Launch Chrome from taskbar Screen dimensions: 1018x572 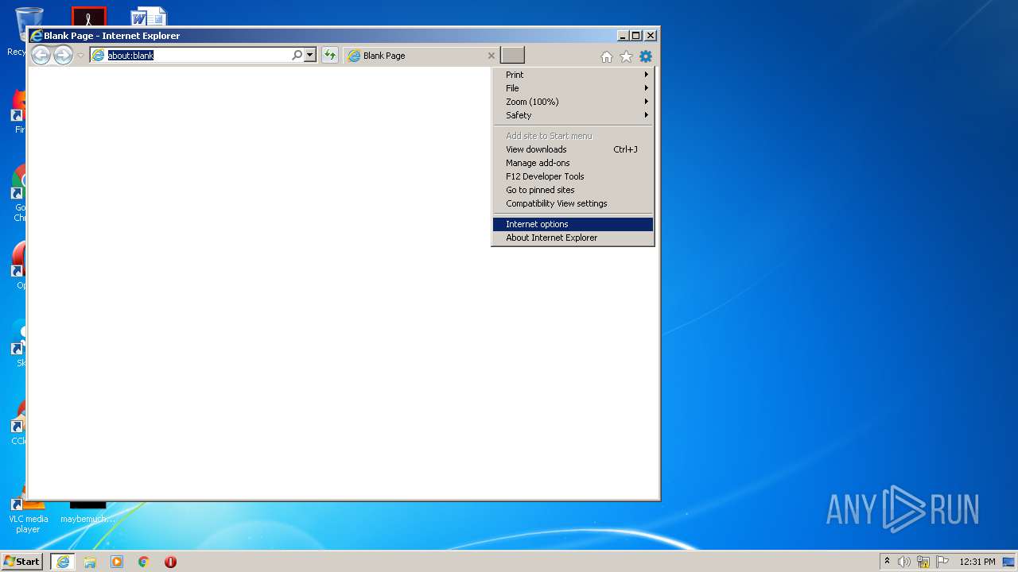point(143,562)
